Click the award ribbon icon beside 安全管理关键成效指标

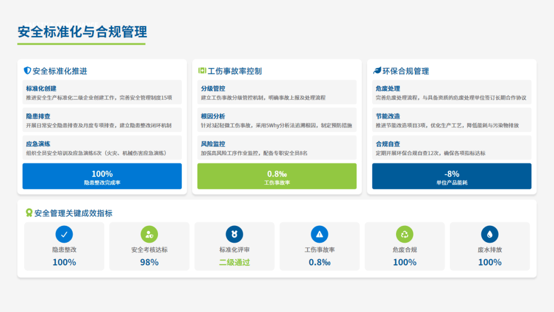click(29, 213)
